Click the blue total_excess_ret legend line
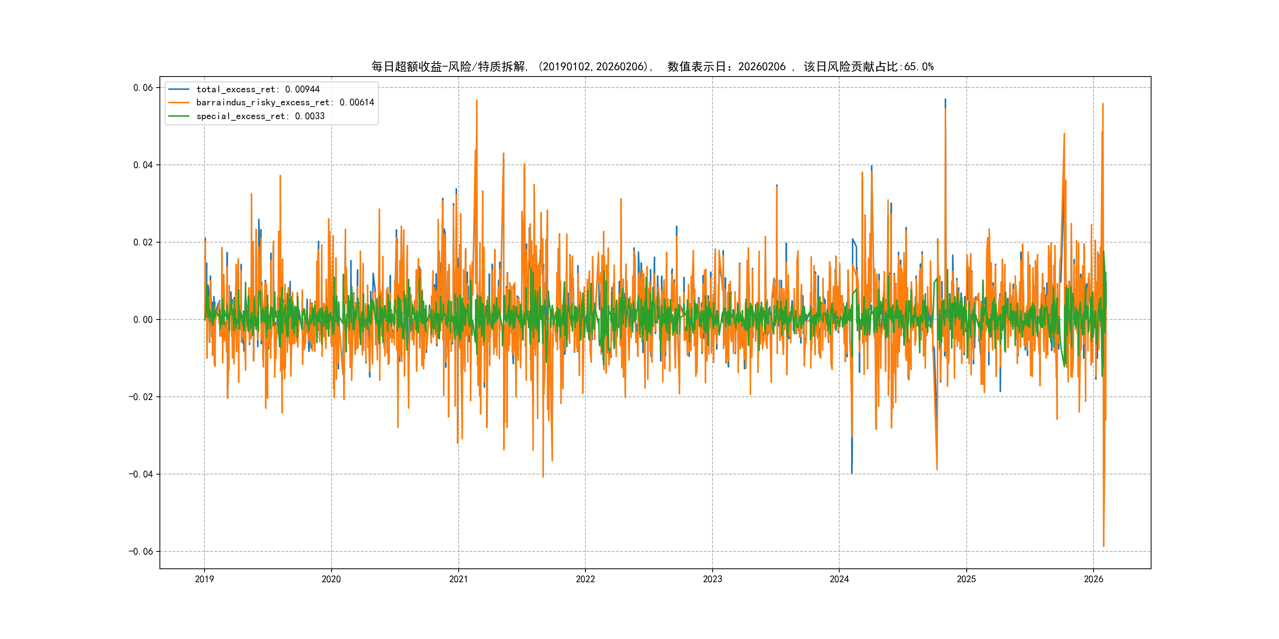 [179, 89]
